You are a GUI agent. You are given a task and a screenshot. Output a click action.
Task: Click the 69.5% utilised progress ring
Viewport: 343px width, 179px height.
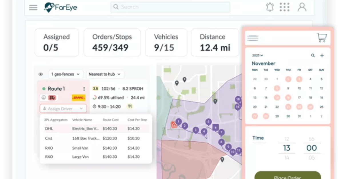[x=94, y=97]
